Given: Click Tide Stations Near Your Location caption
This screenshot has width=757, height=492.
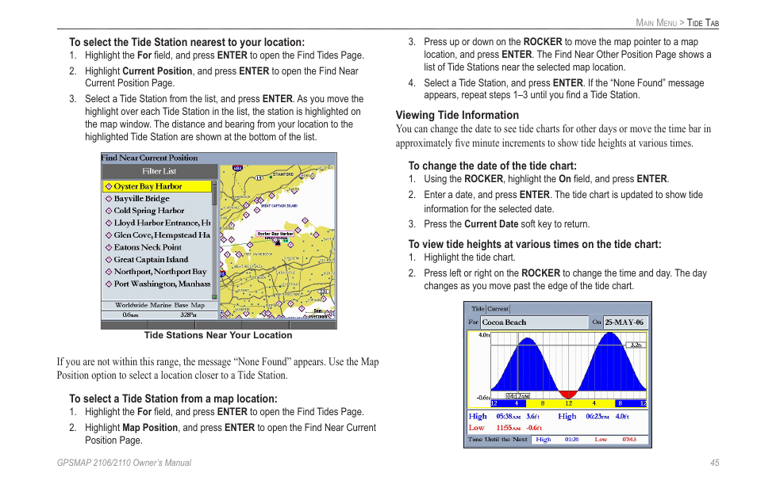Looking at the screenshot, I should click(218, 335).
